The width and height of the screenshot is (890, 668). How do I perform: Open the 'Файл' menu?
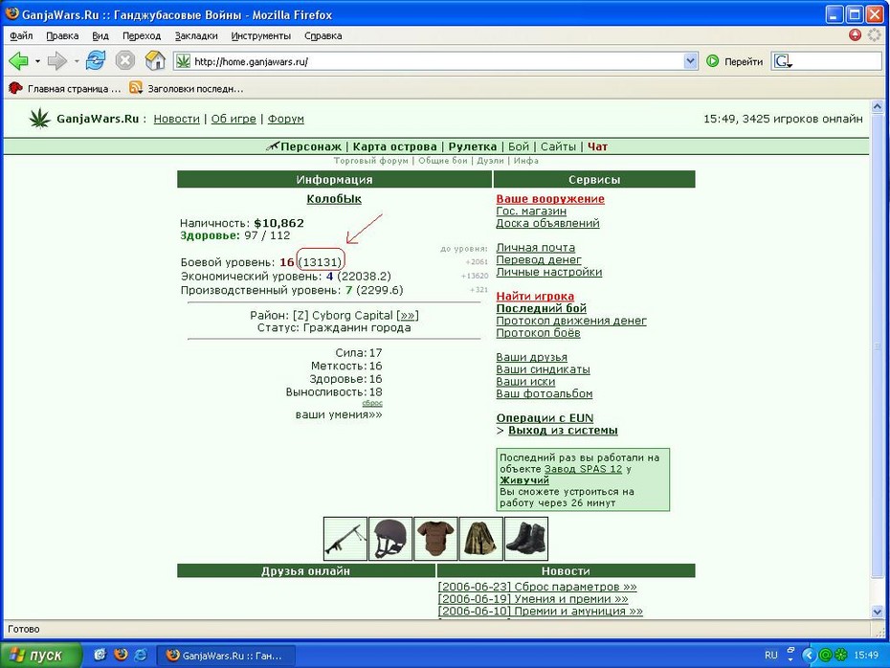click(x=22, y=35)
